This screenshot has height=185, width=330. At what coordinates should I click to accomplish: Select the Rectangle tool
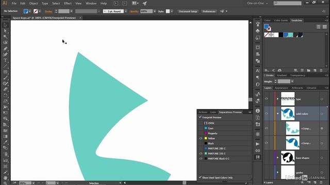[6, 72]
